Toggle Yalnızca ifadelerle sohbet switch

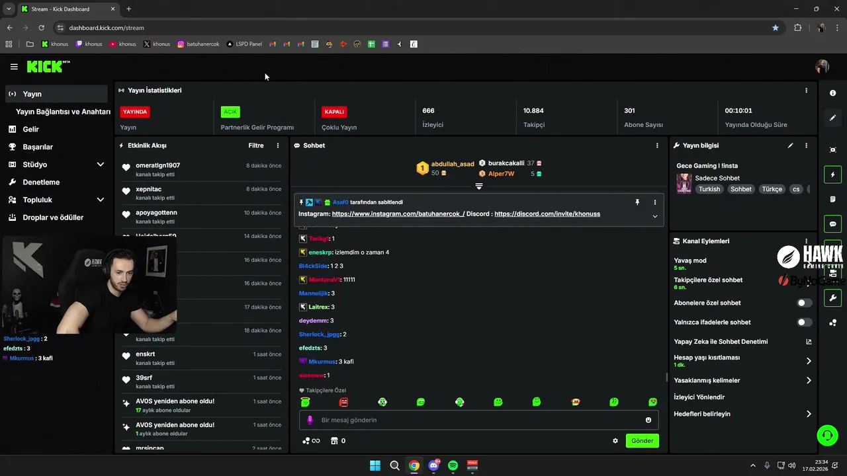(805, 322)
